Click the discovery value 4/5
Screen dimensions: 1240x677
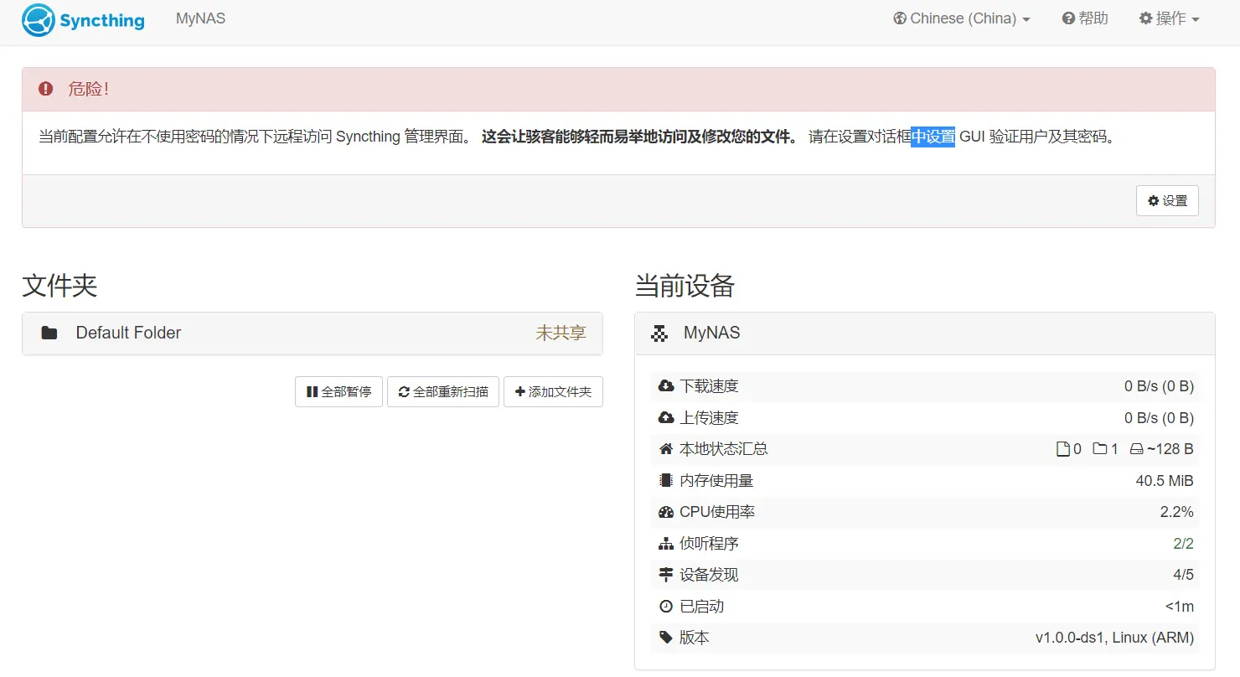[1183, 575]
